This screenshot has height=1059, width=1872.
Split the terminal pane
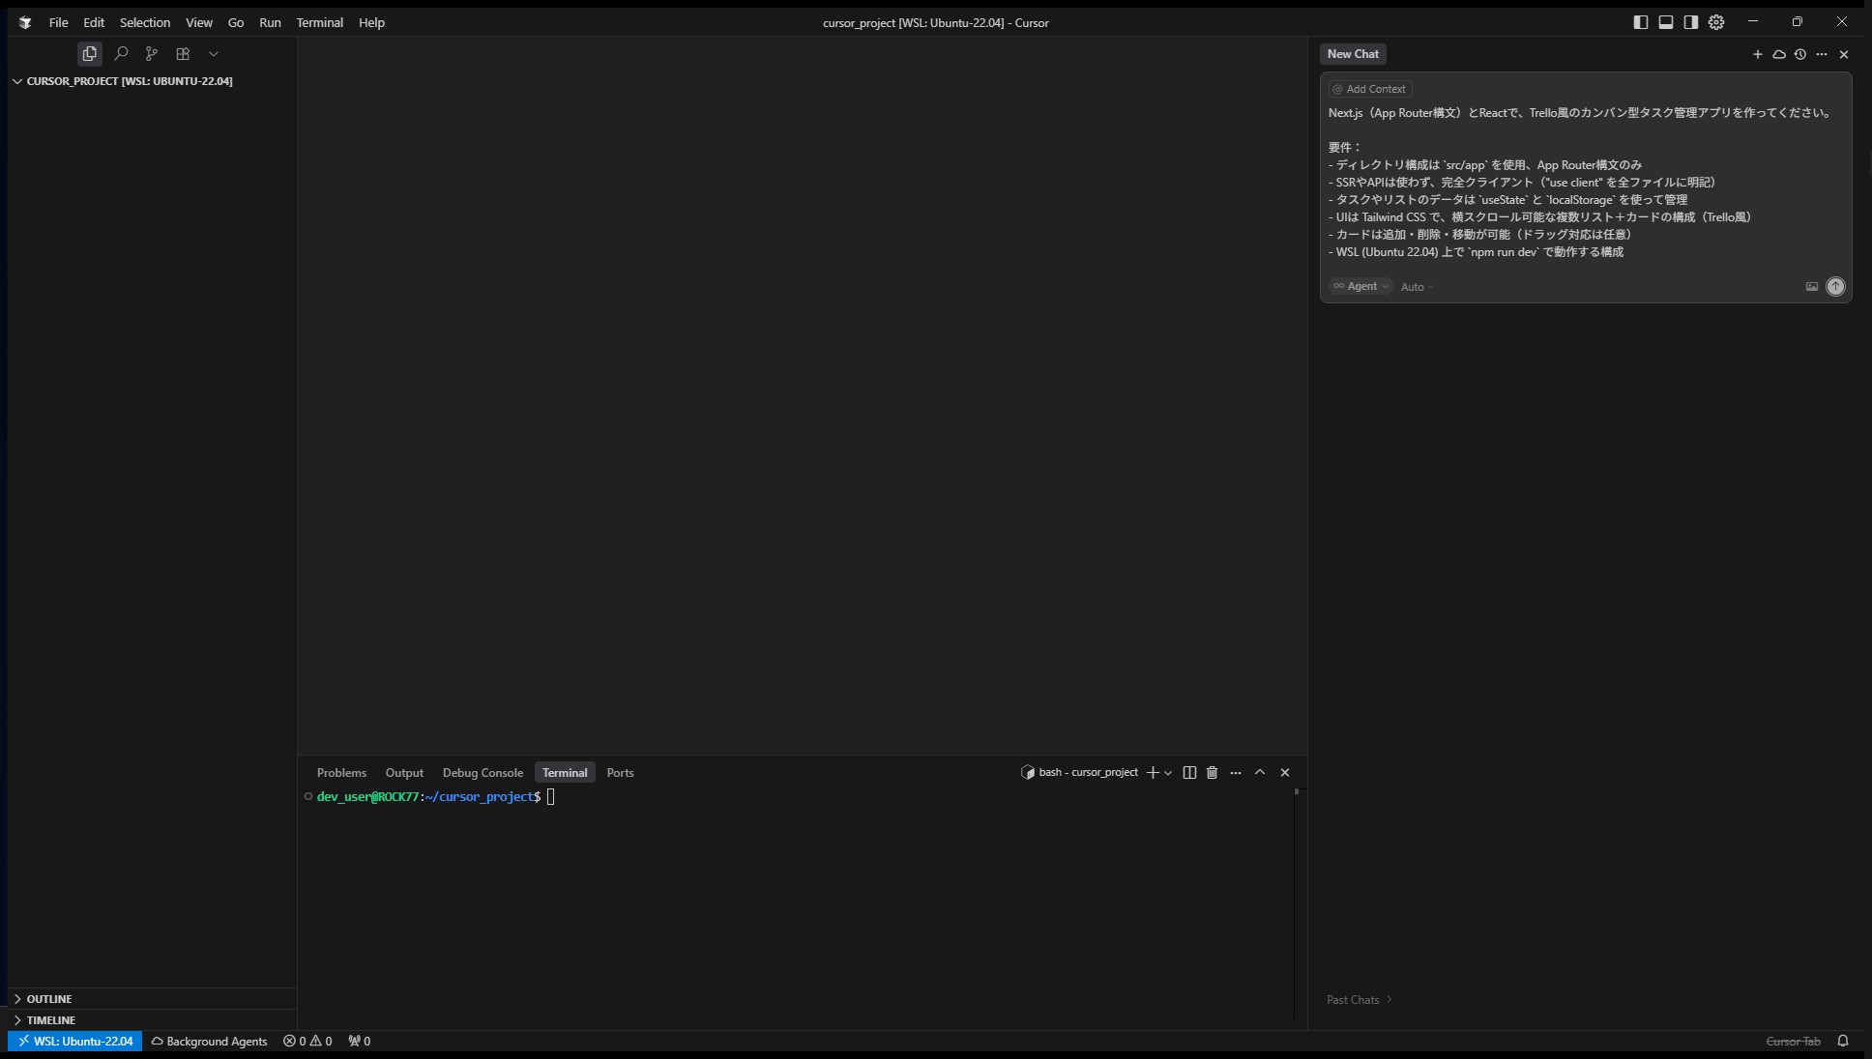[x=1189, y=772]
